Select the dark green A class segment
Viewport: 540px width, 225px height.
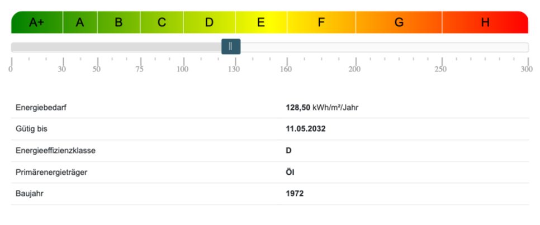click(80, 22)
